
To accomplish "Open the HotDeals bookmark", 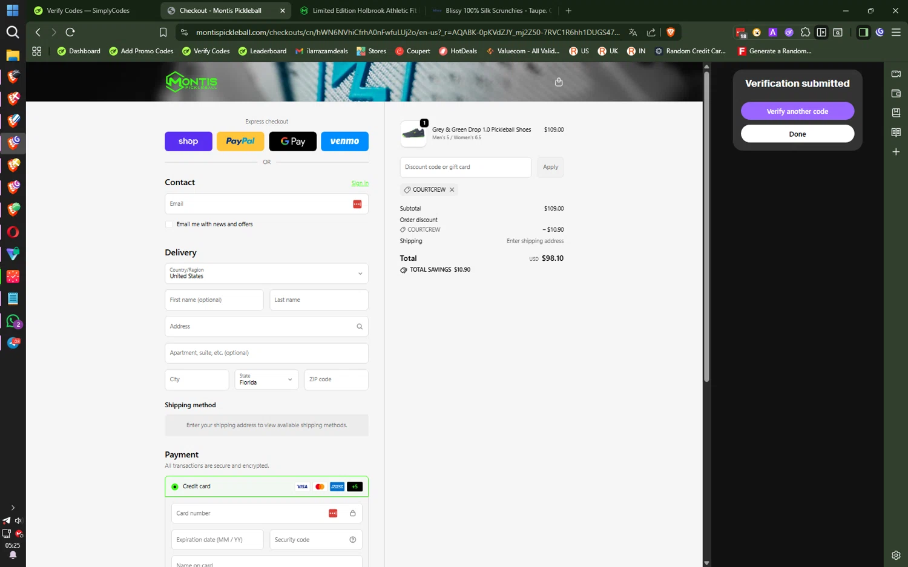I will tap(458, 51).
